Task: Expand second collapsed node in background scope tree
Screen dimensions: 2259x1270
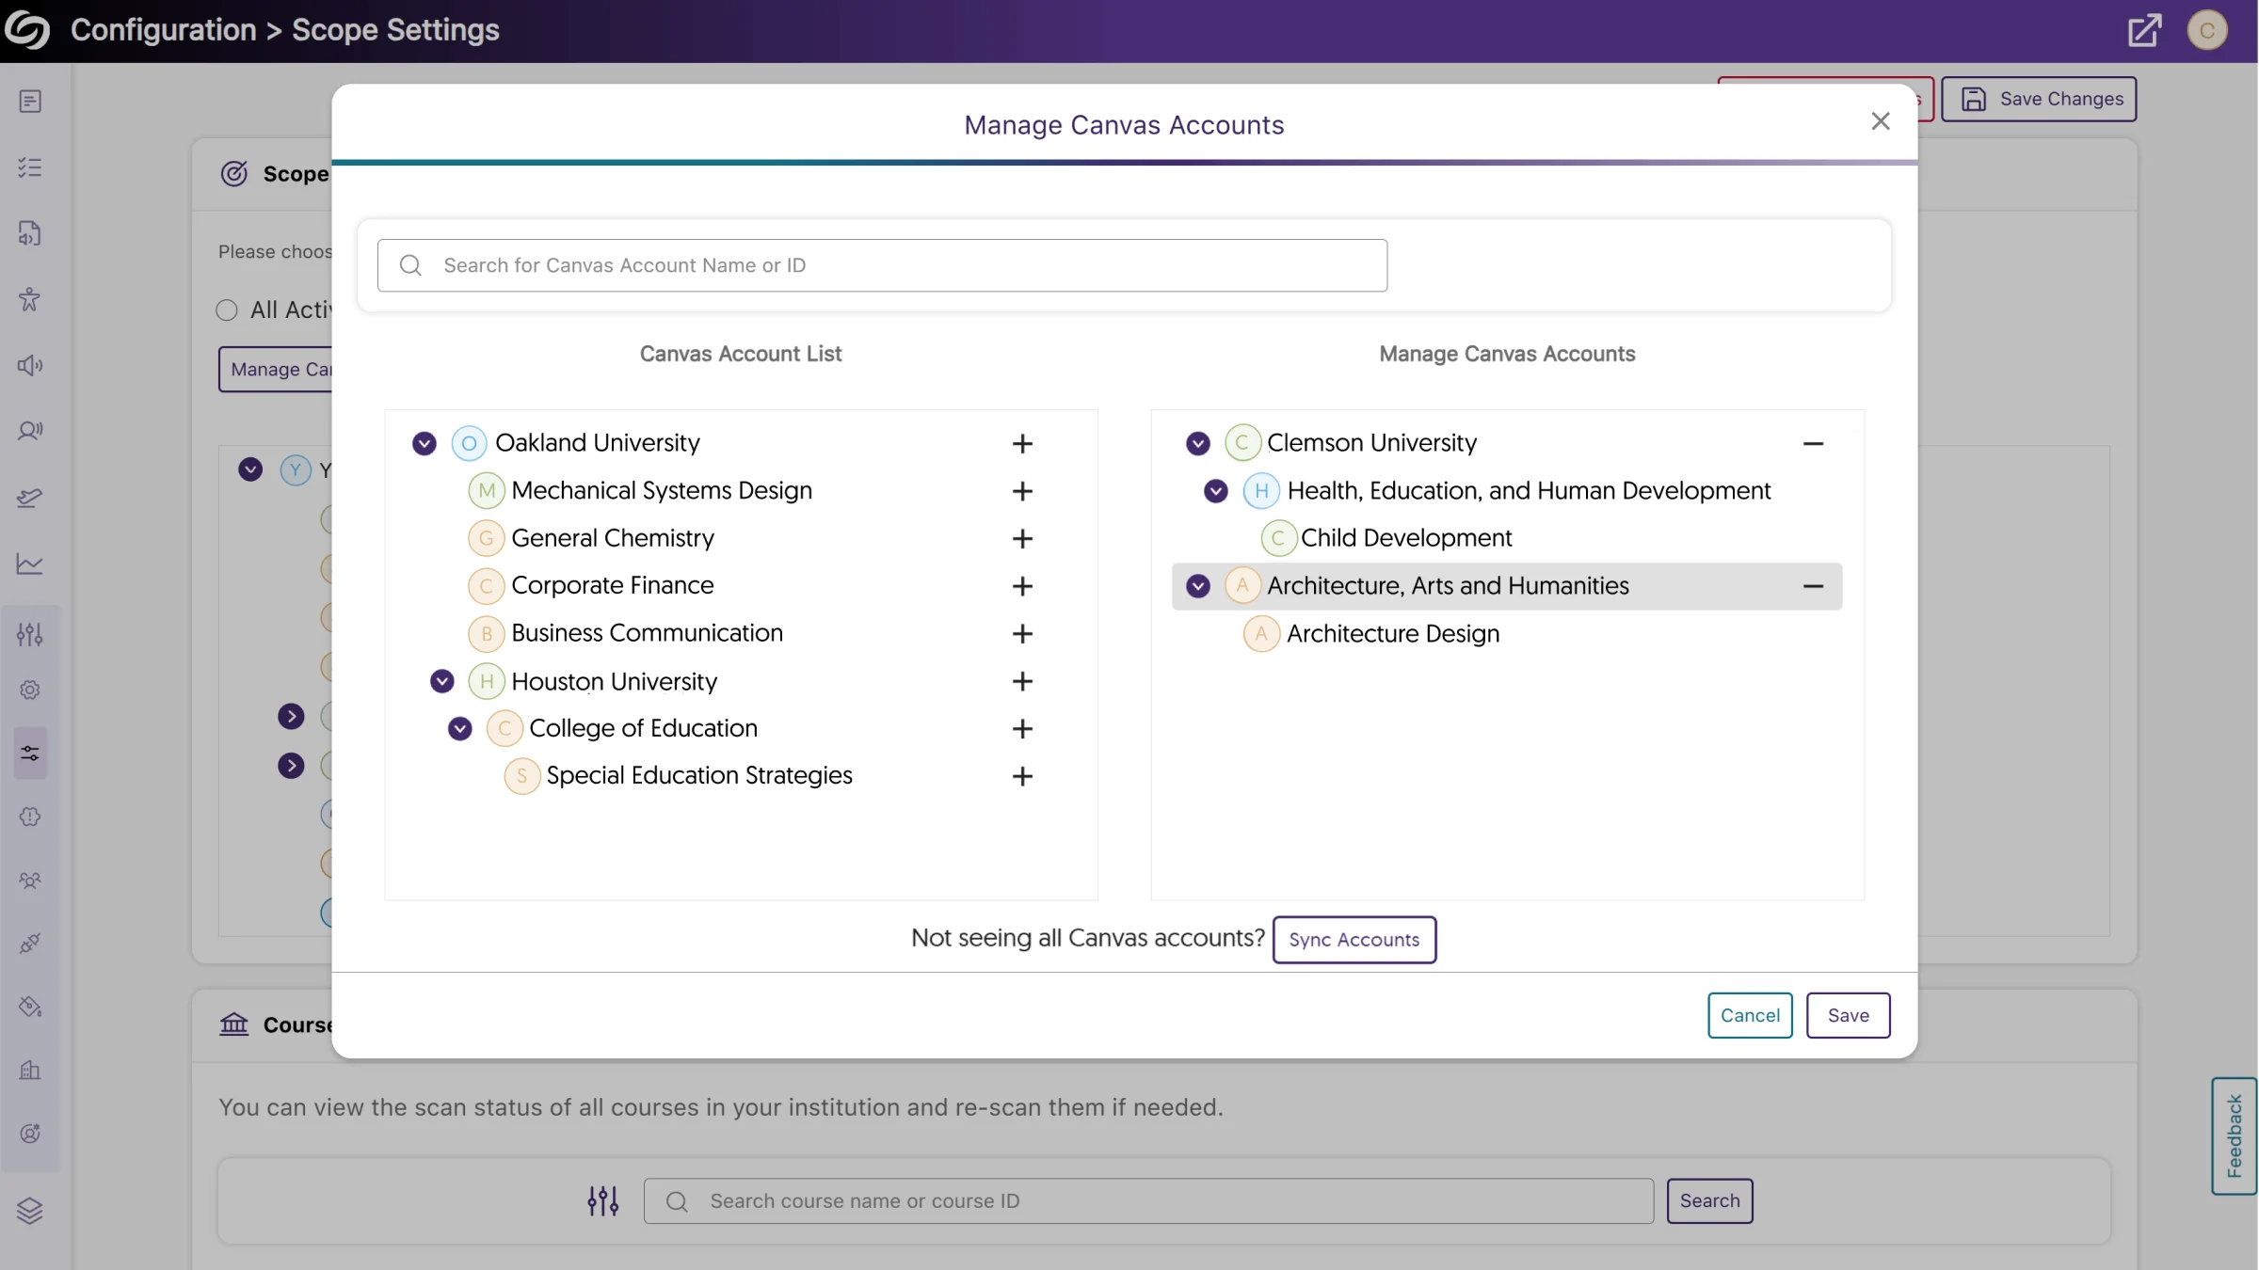Action: pyautogui.click(x=292, y=766)
